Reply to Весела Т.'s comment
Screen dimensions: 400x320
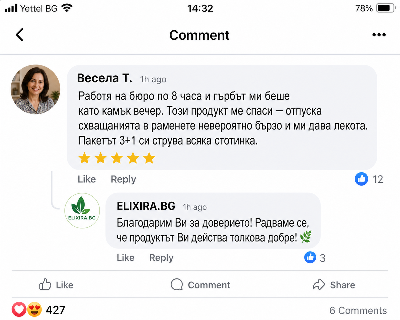pos(123,179)
